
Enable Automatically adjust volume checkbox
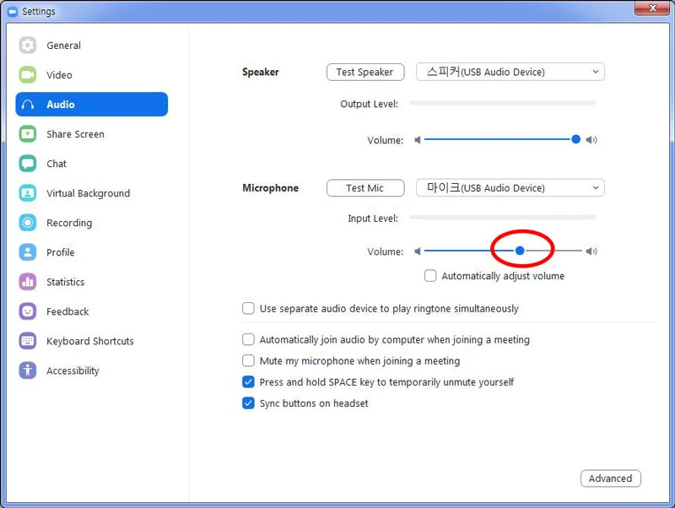point(430,276)
